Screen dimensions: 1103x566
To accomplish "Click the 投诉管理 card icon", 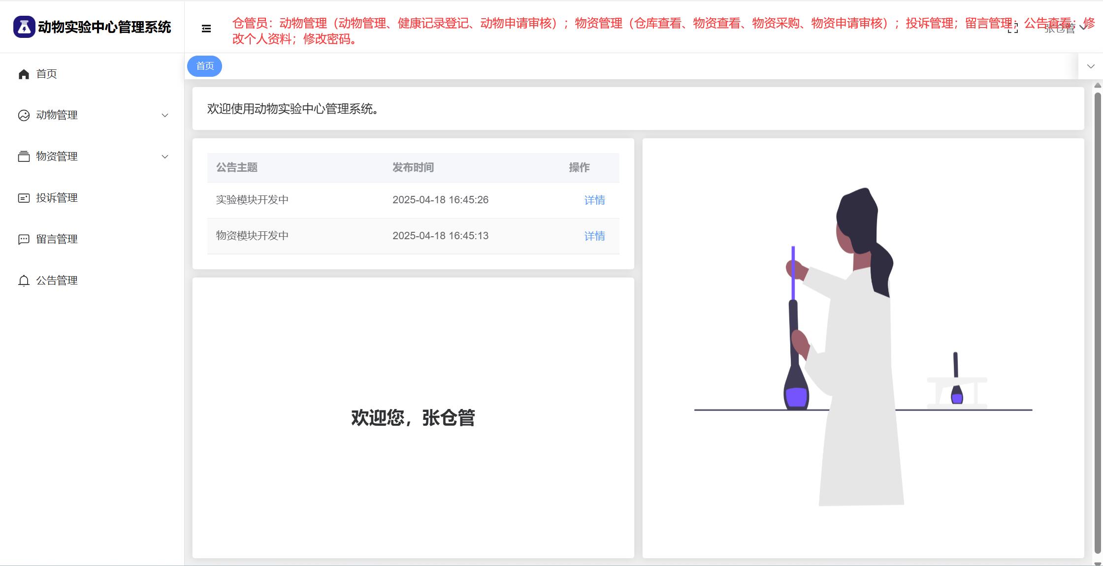I will click(x=24, y=198).
